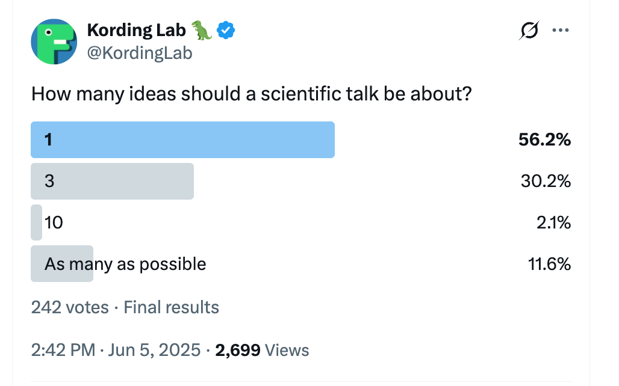
Task: Open the three-dot more options menu
Action: pos(561,31)
